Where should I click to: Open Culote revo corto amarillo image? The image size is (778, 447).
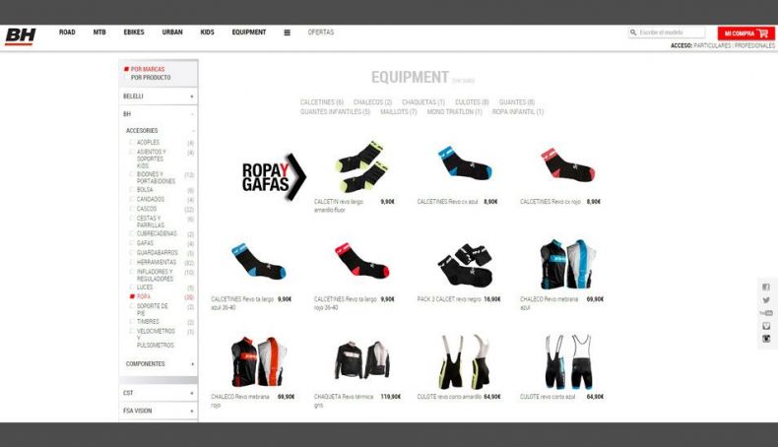[465, 361]
